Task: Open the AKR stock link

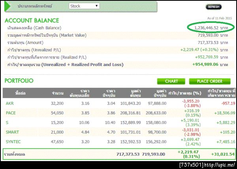Action: [x=9, y=103]
